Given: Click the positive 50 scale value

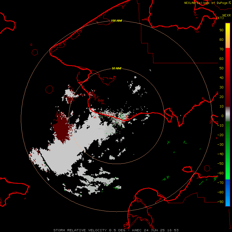Looking at the screenshot, I should 221,68.
